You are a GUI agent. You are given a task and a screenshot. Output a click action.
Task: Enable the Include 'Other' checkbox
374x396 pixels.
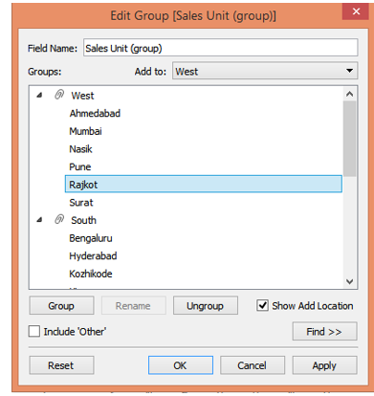[x=34, y=331]
